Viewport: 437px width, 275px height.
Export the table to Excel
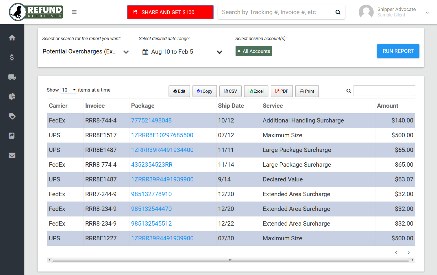(256, 91)
